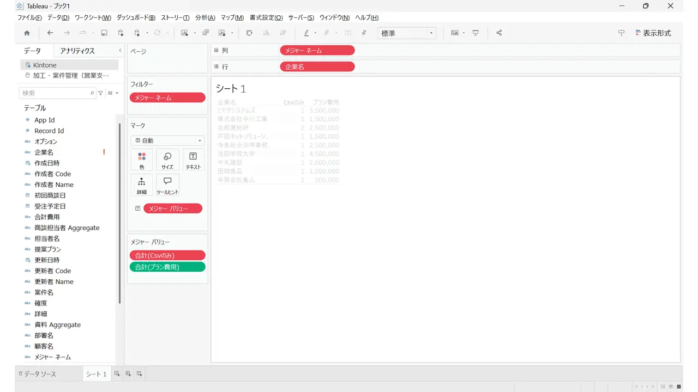Open dropdown arrow next to show/hide cards
Screen dimensions: 698x392
click(464, 33)
